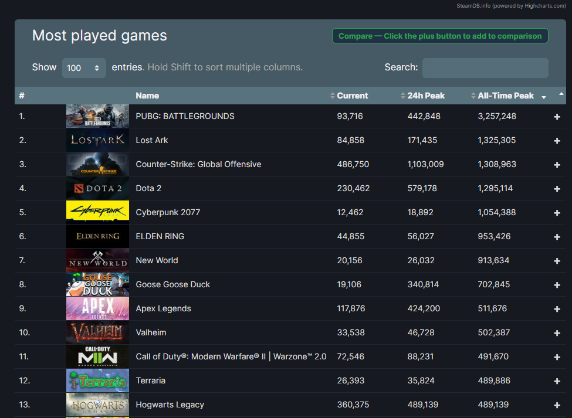The image size is (572, 418).
Task: Add Valheim to comparison with plus icon
Action: coord(556,332)
